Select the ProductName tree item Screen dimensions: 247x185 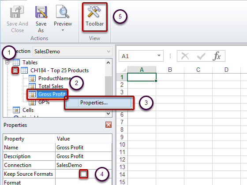(x=55, y=78)
